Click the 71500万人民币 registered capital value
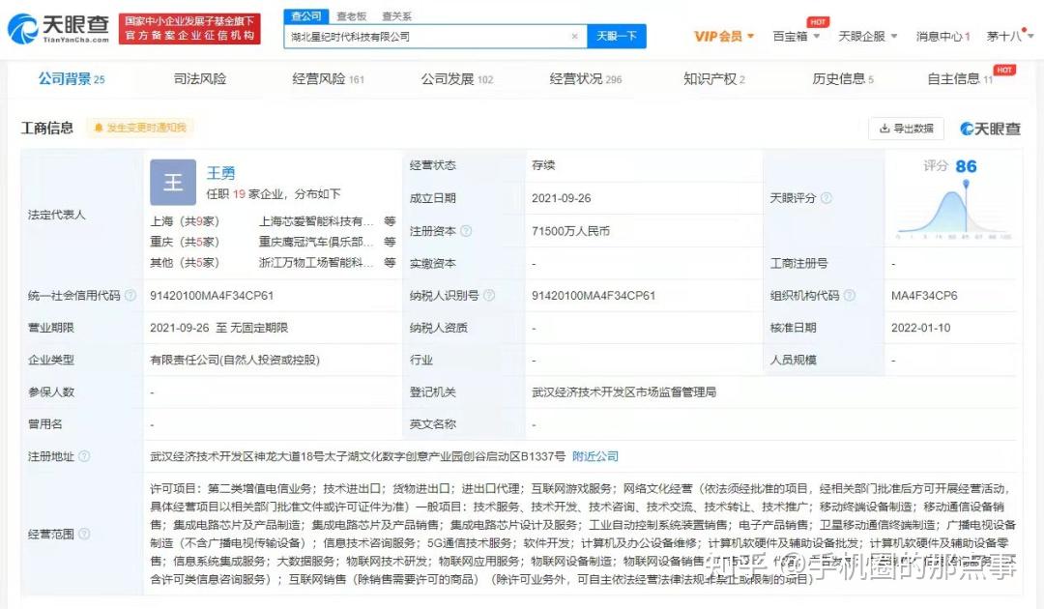1044x609 pixels. (570, 231)
